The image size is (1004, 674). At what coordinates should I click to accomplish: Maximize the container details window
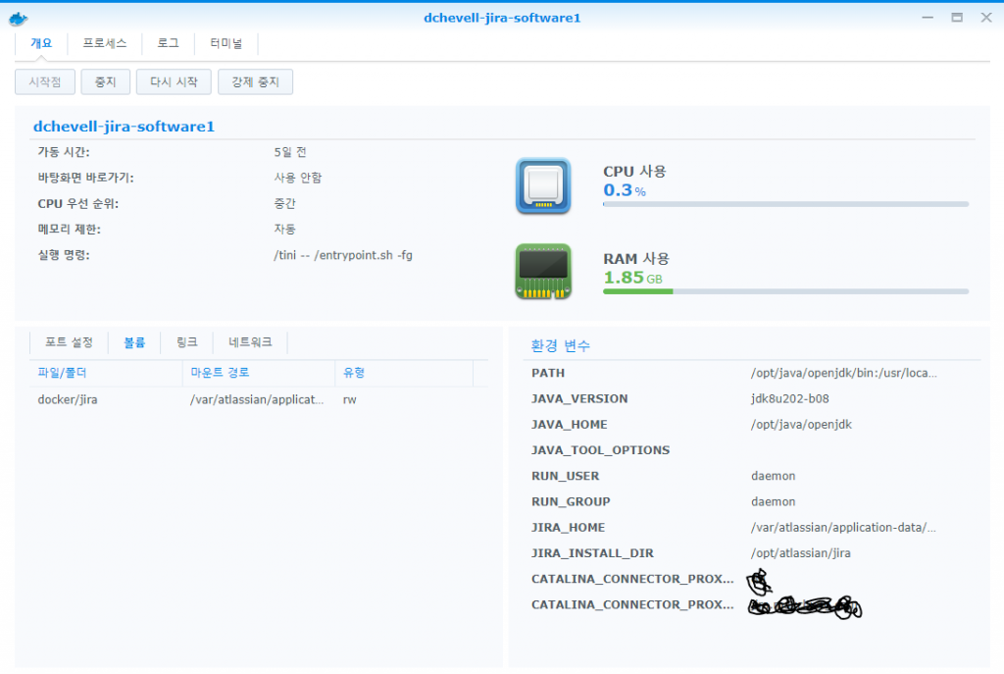coord(957,18)
